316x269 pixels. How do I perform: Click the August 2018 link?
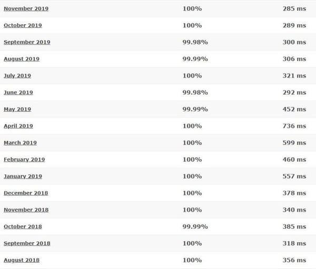pos(22,260)
